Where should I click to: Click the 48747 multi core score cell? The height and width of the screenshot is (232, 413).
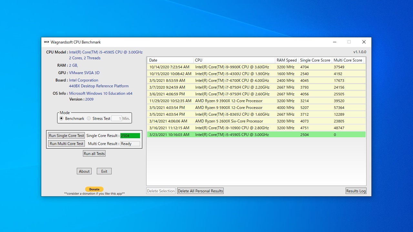[x=339, y=128]
